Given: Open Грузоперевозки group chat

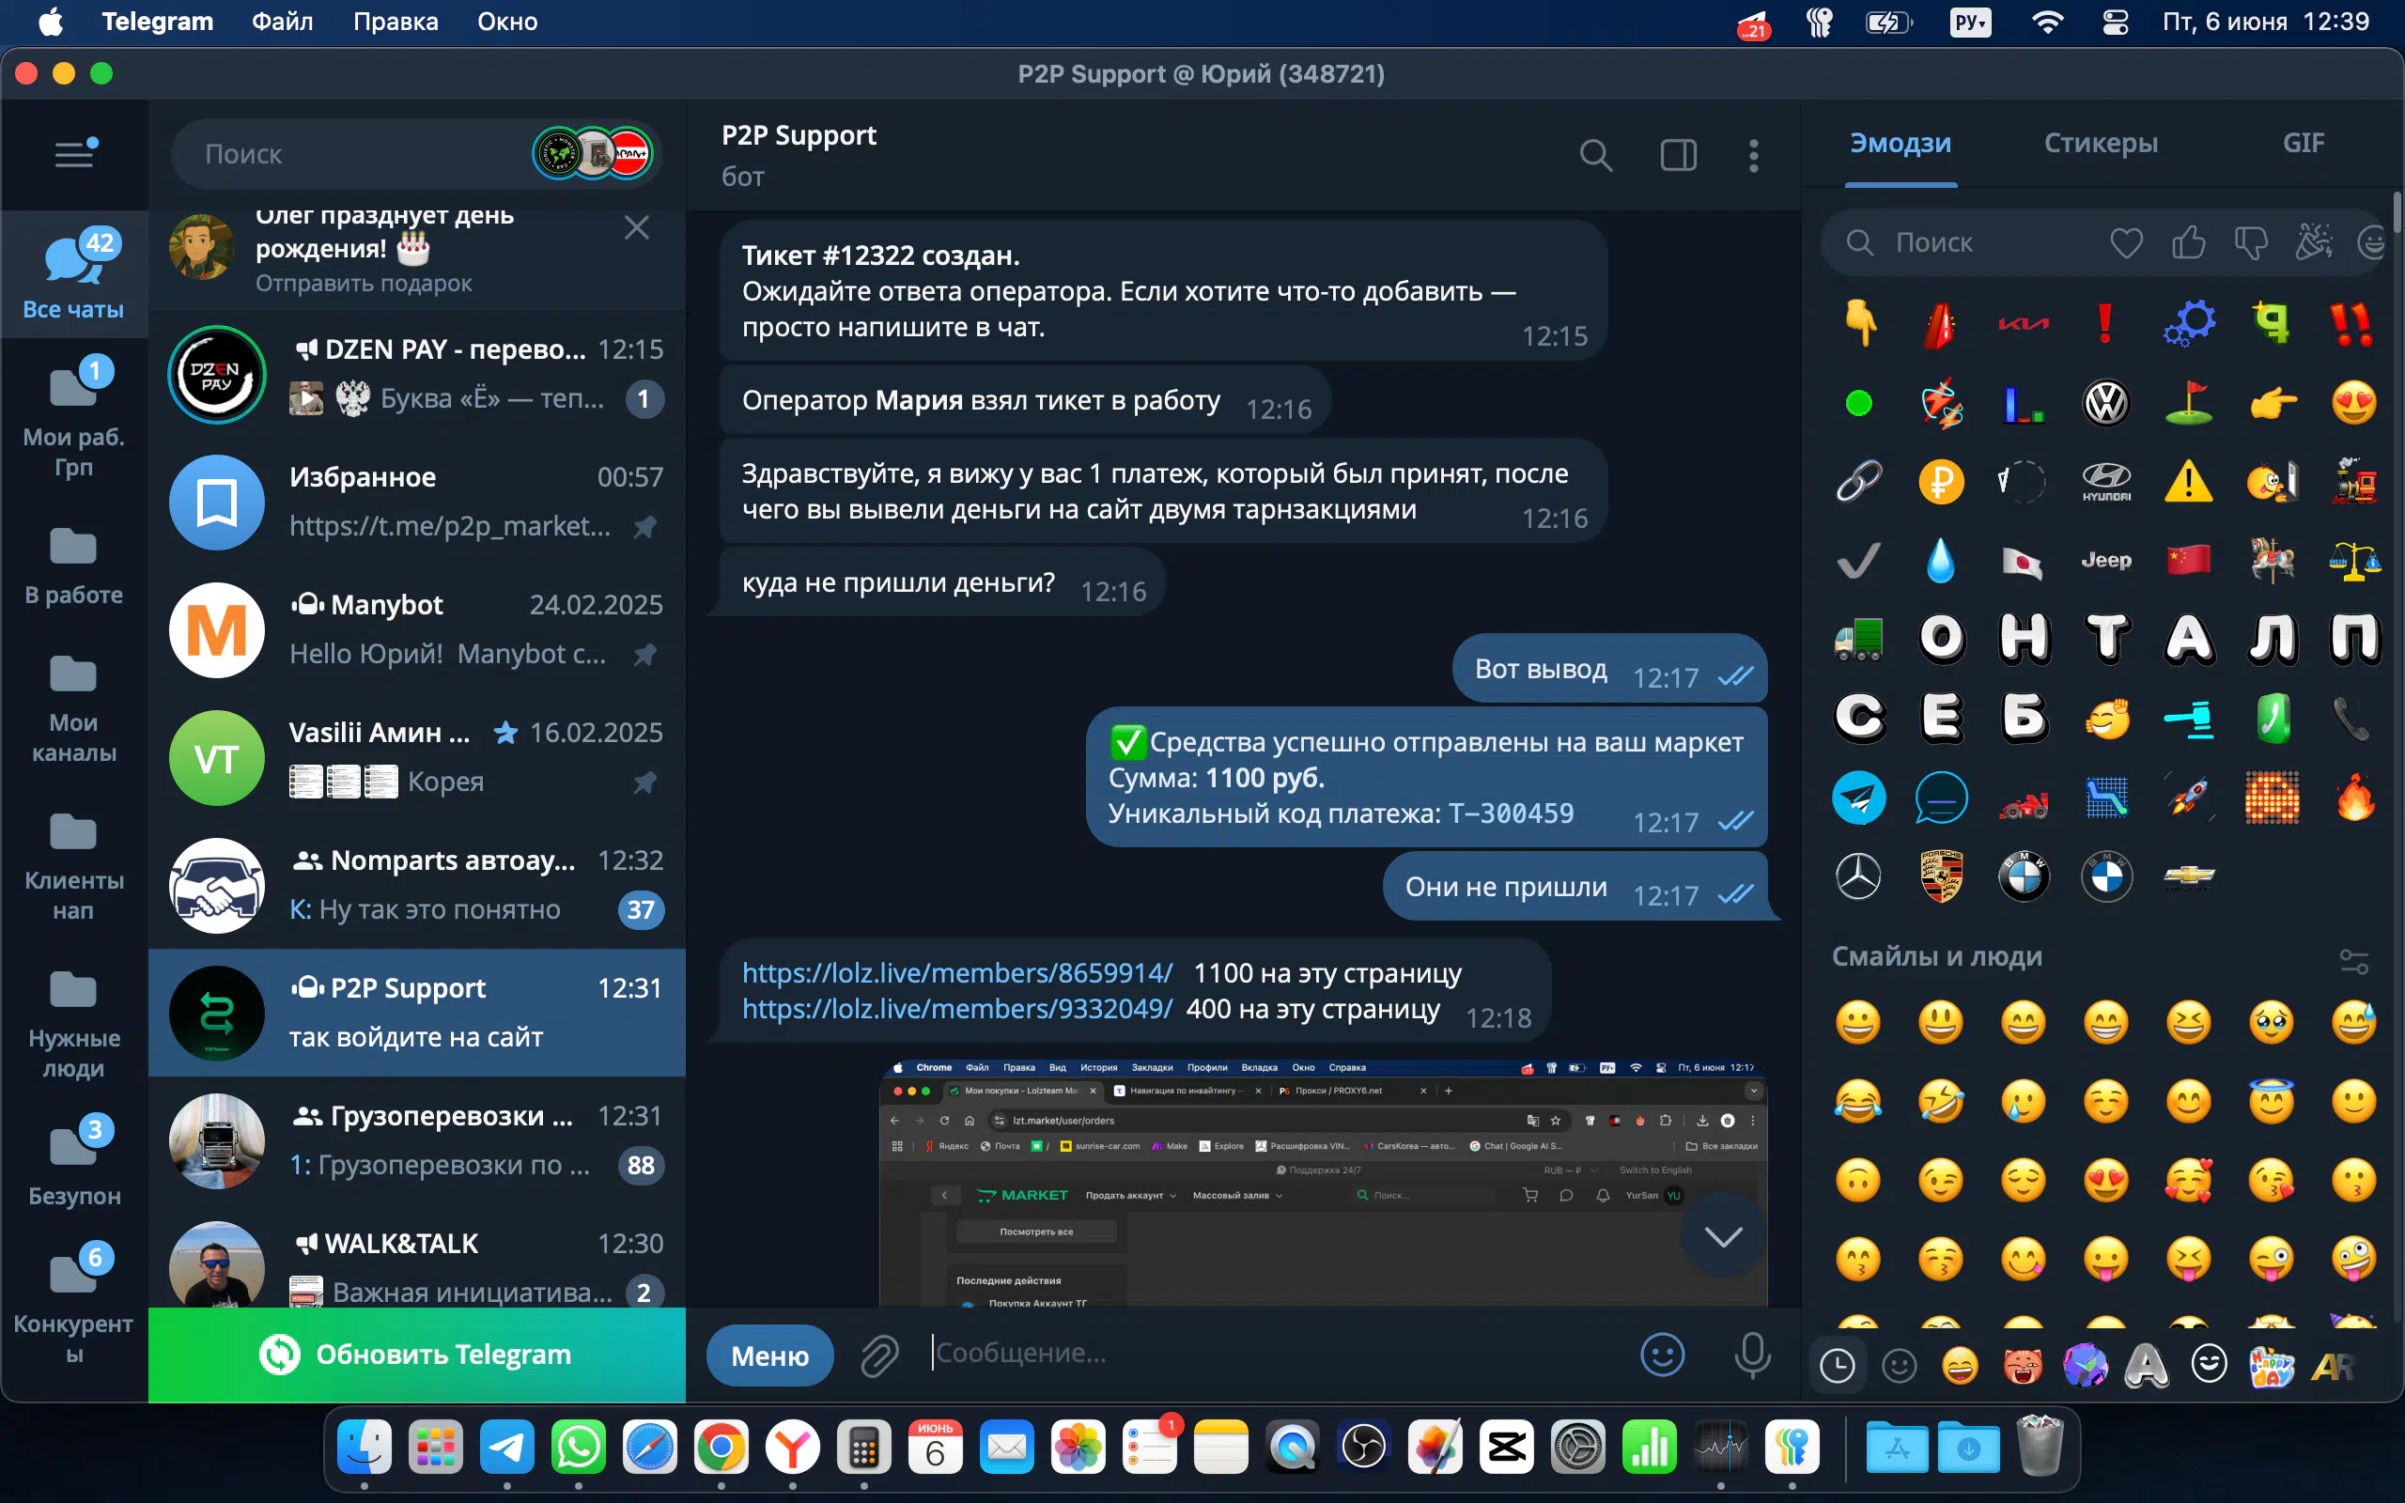Looking at the screenshot, I should pos(416,1140).
